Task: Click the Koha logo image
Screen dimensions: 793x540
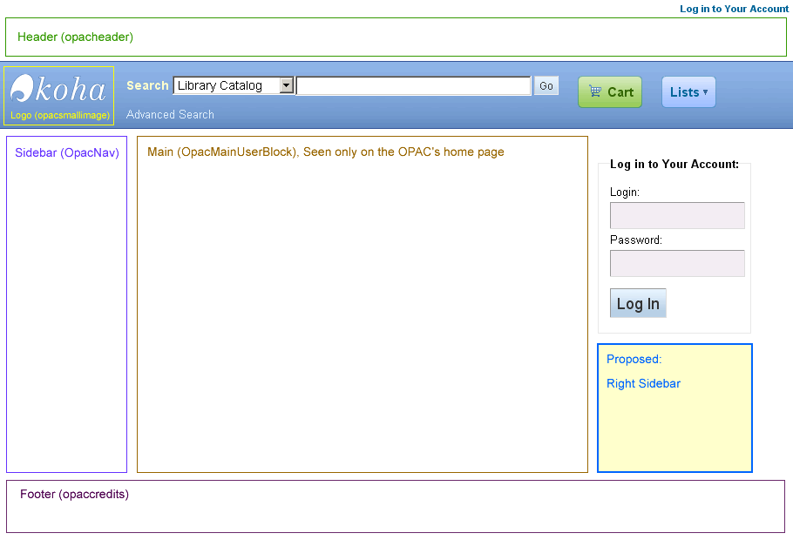Action: click(x=58, y=91)
